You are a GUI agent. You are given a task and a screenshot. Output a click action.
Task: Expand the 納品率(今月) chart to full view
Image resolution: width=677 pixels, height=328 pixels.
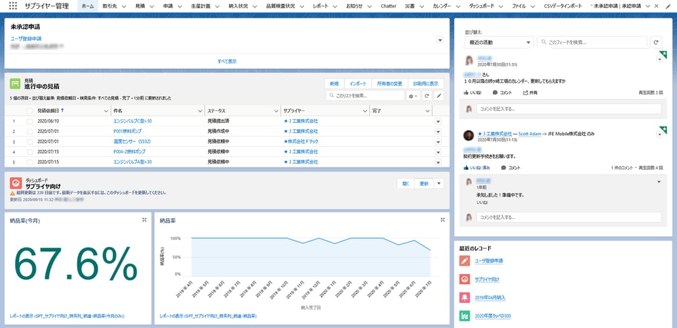click(144, 220)
